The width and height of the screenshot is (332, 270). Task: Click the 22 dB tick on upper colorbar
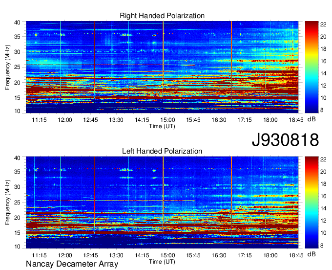point(323,24)
